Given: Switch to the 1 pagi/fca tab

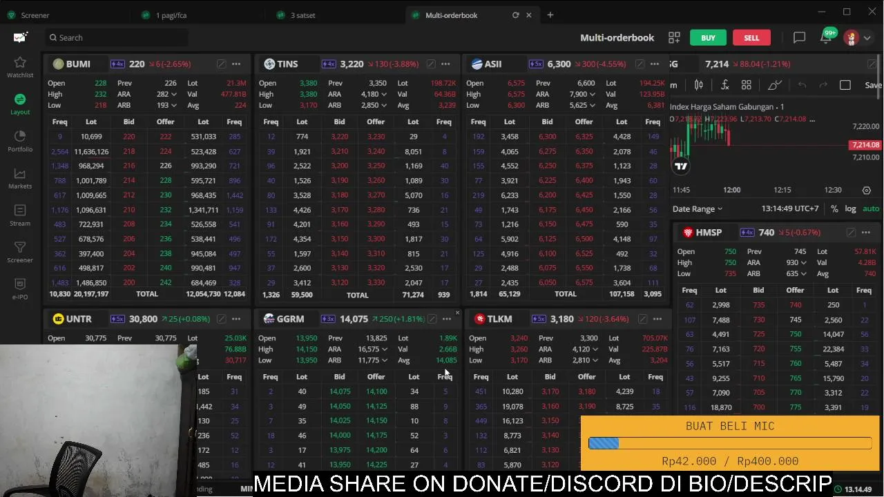Looking at the screenshot, I should [171, 15].
